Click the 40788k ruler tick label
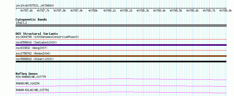 pyautogui.click(x=93, y=11)
